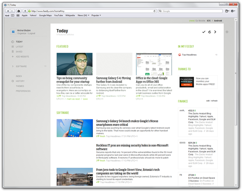Viewport: 242px width, 191px height.
Task: Open 'Office in the cloud' article headline
Action: [151, 80]
